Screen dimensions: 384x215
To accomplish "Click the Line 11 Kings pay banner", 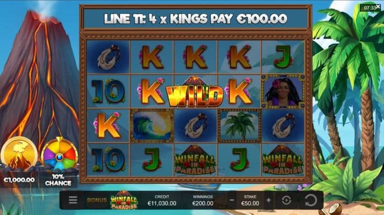I will pyautogui.click(x=195, y=19).
